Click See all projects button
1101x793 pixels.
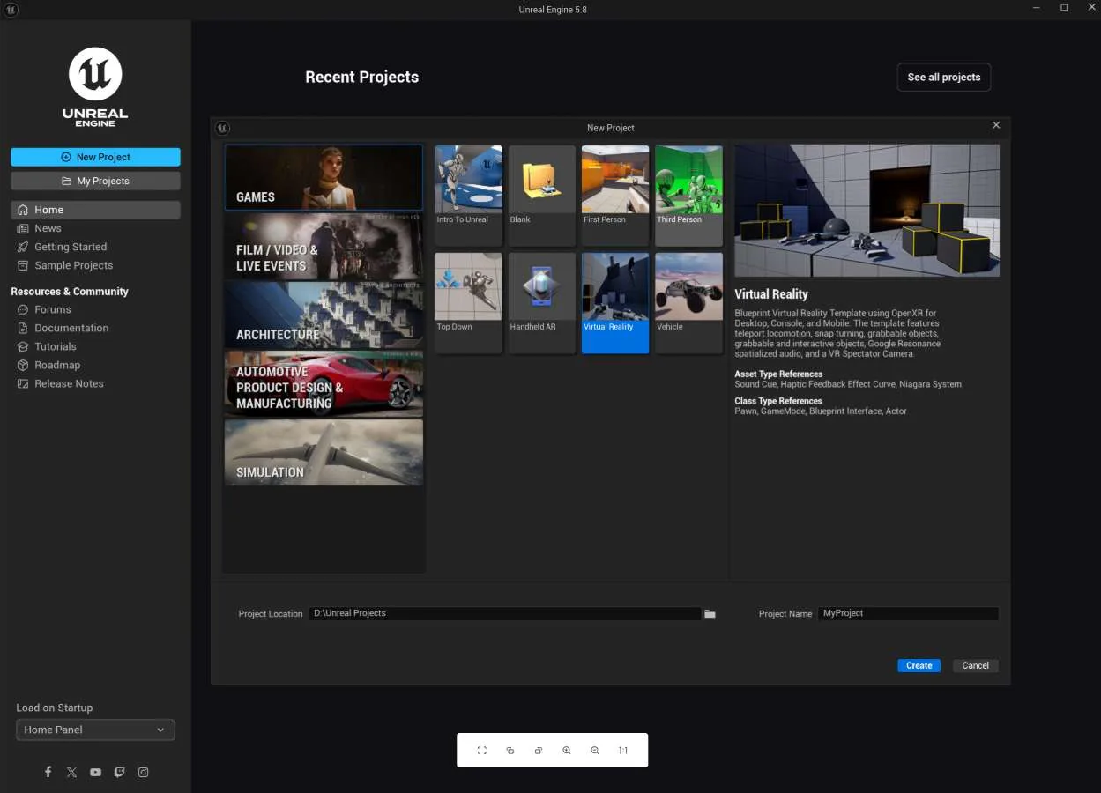click(x=944, y=78)
